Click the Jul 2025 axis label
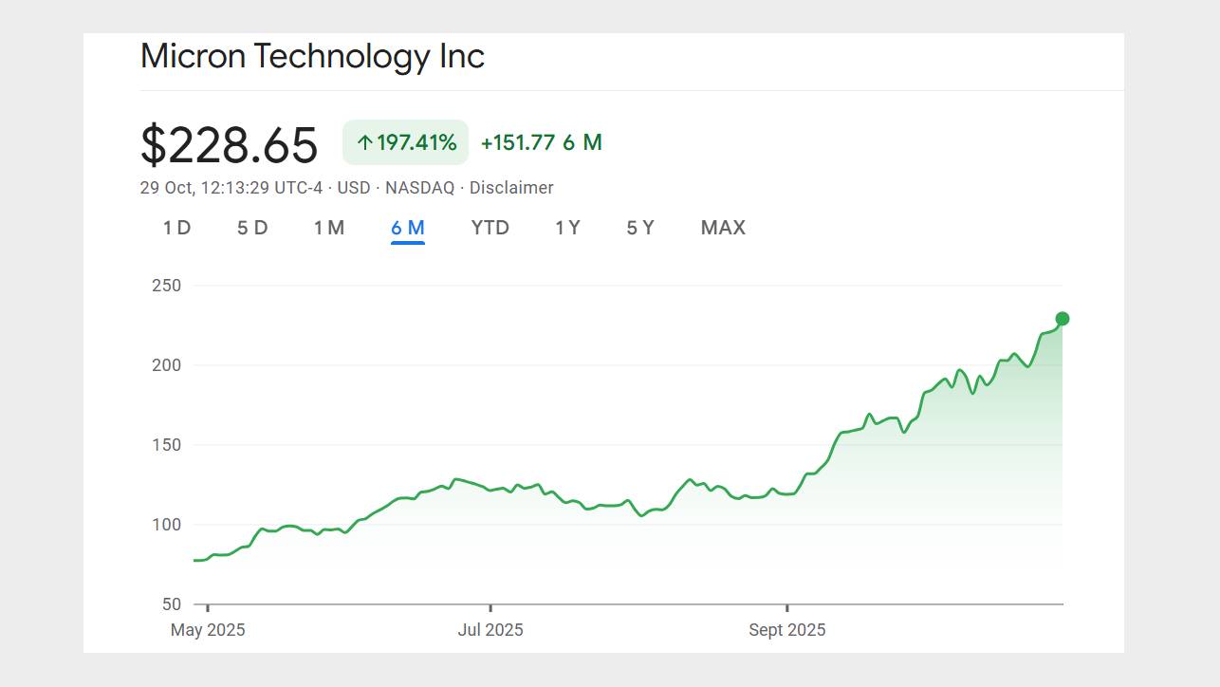 [x=490, y=629]
